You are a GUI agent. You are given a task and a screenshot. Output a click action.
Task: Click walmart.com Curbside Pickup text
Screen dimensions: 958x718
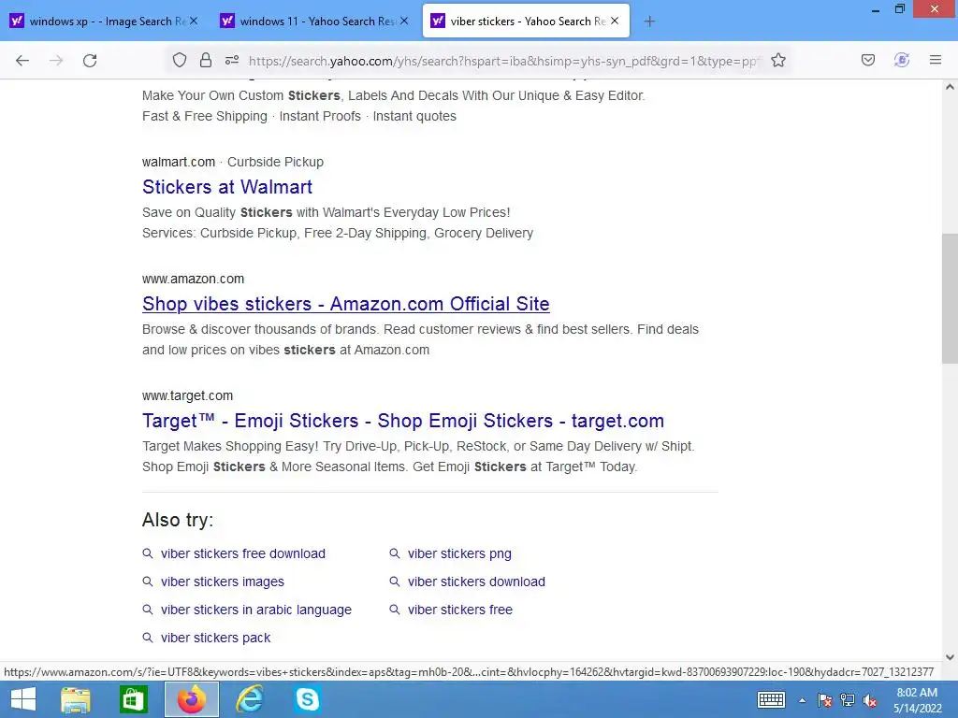point(233,162)
